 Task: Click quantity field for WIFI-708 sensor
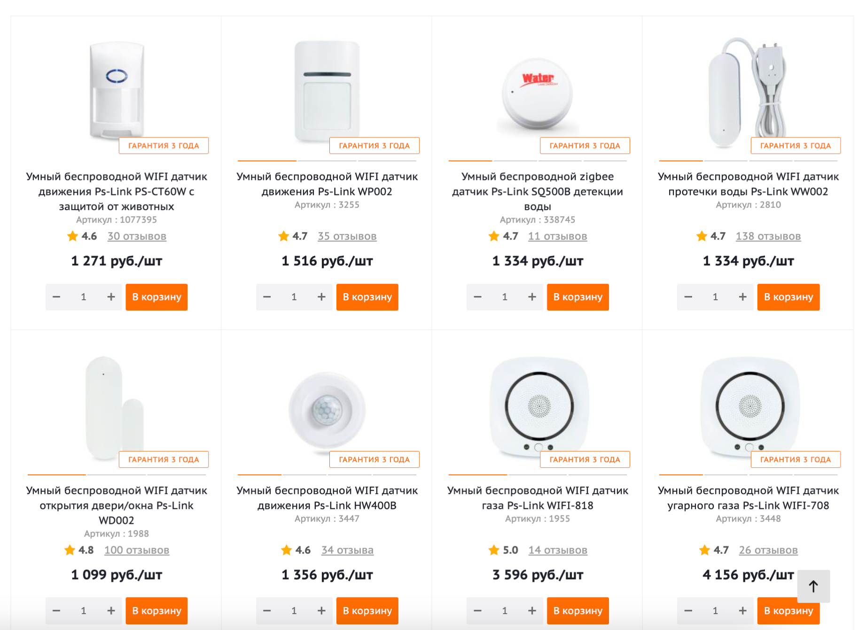715,611
